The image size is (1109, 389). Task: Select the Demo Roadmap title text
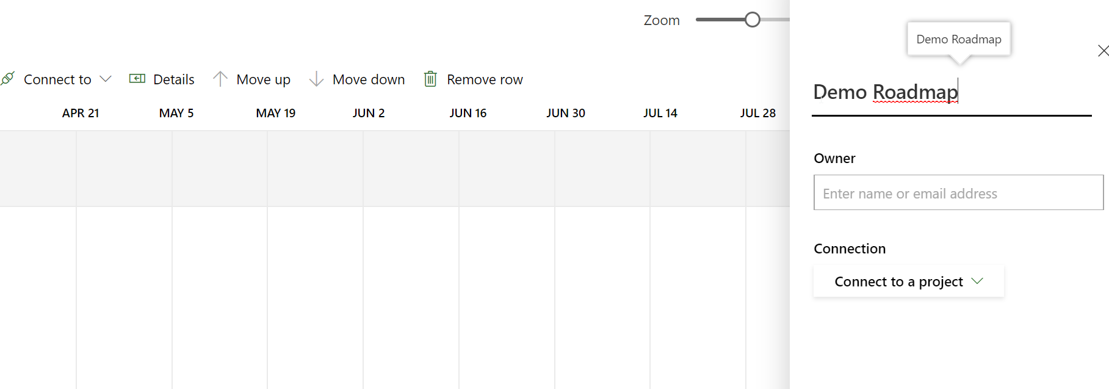click(x=884, y=92)
